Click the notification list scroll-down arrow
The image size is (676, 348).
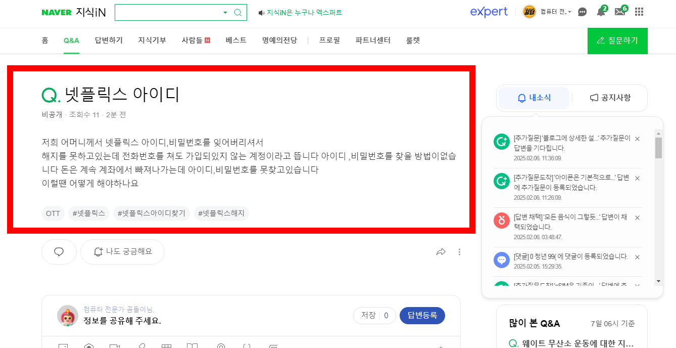tap(658, 281)
